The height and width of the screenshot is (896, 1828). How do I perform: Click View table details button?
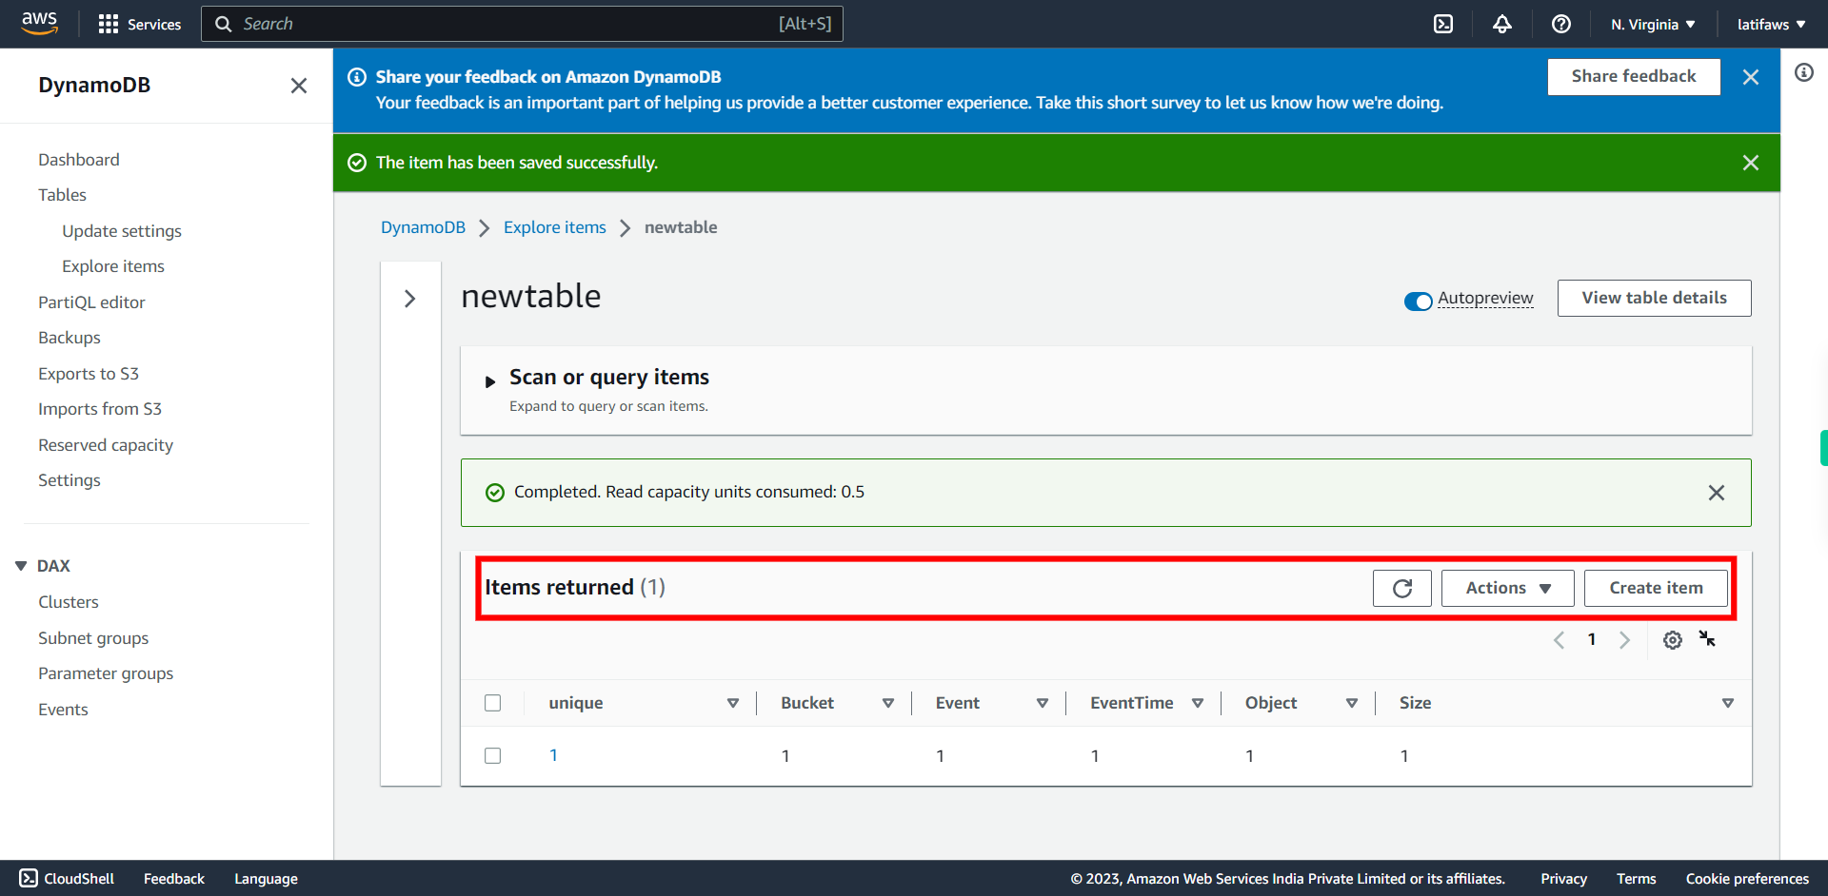1654,298
